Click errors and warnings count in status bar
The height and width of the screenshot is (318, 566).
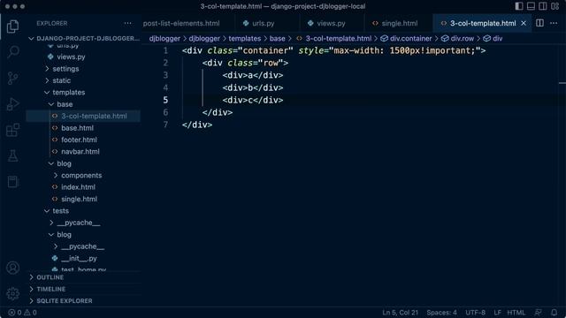(22, 313)
